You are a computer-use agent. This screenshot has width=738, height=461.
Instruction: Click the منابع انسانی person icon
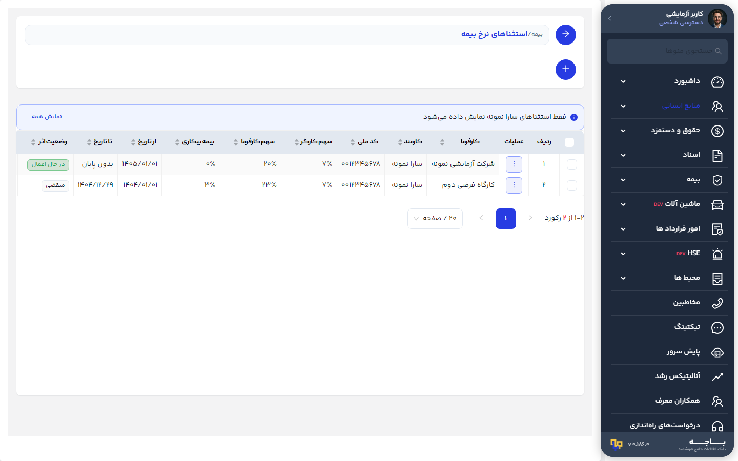717,107
